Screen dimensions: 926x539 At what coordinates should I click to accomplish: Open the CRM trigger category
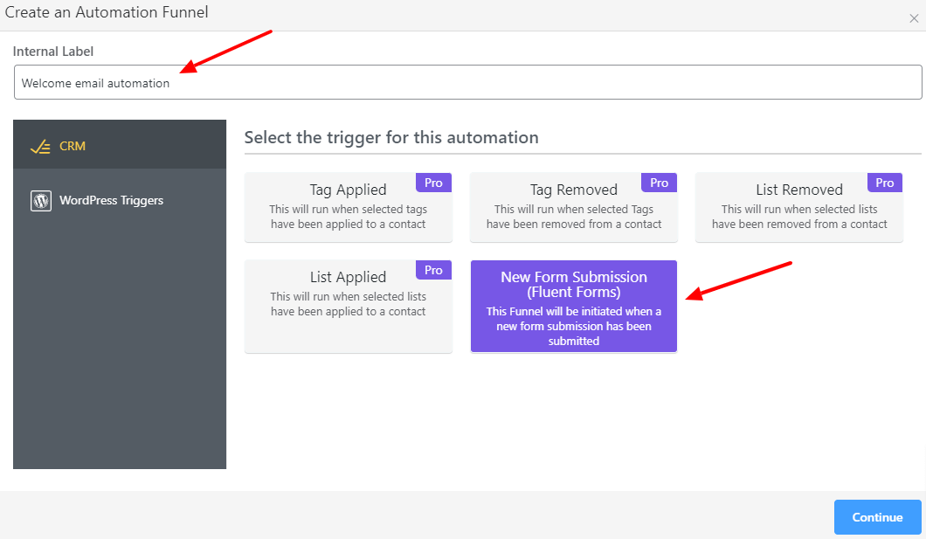(120, 145)
